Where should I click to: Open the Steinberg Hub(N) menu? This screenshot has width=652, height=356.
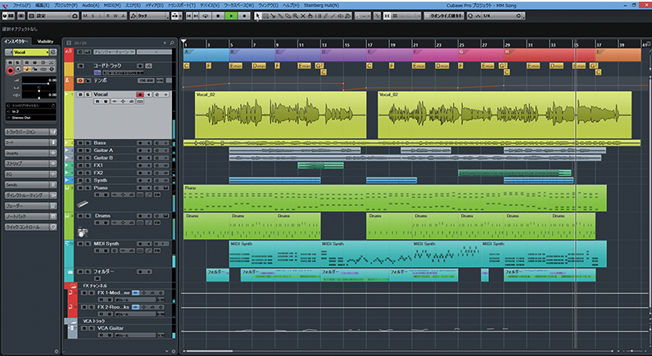click(321, 6)
